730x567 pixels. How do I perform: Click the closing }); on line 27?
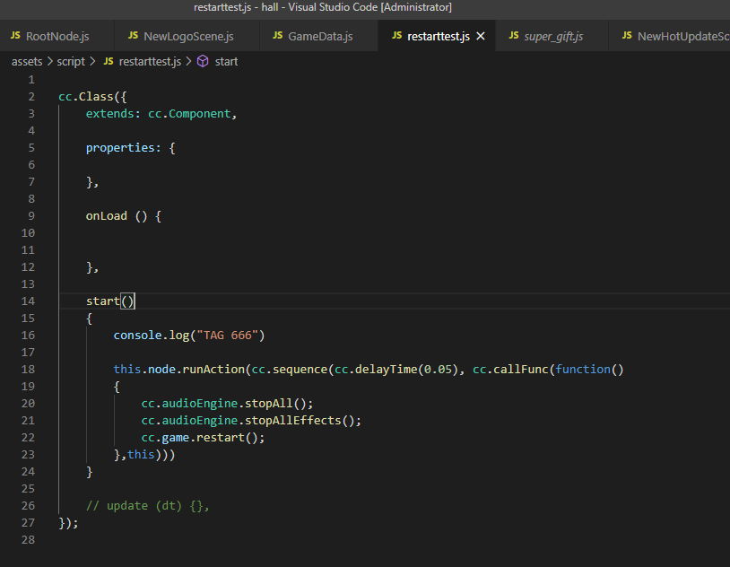[x=68, y=523]
